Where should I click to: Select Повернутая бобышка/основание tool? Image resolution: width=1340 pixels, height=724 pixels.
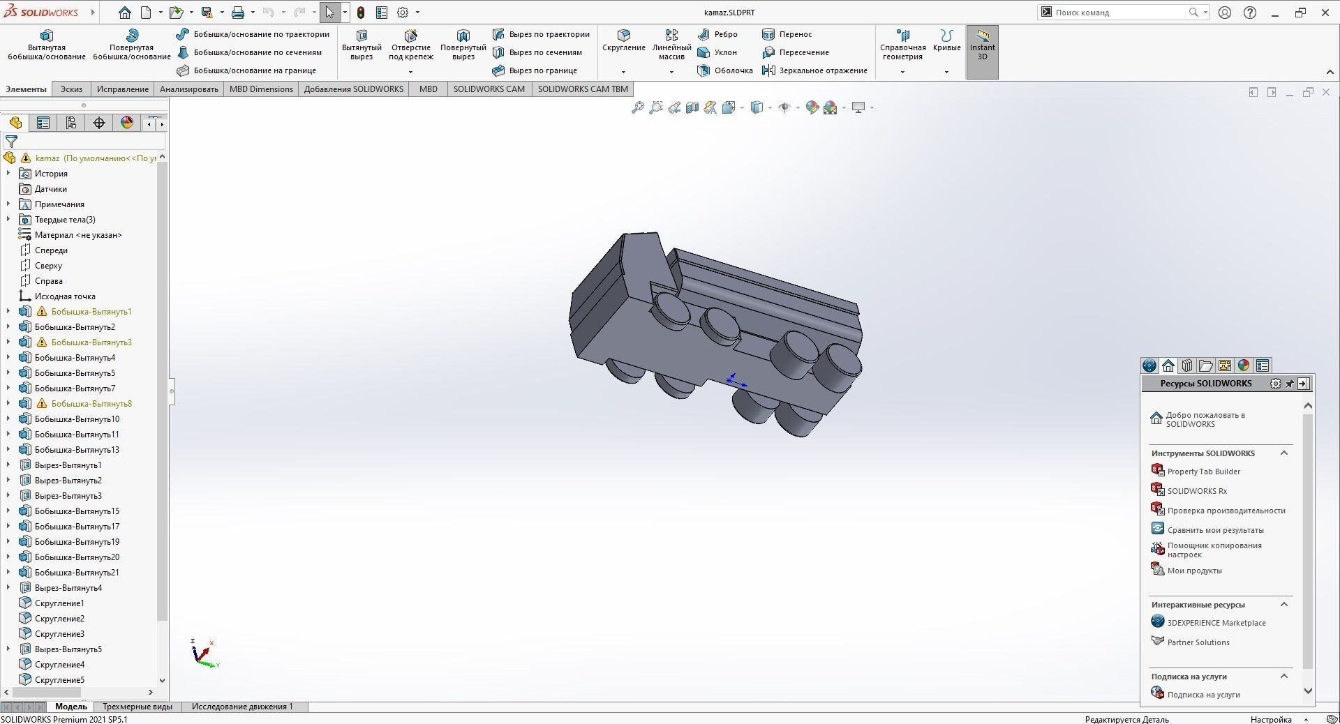(x=132, y=45)
